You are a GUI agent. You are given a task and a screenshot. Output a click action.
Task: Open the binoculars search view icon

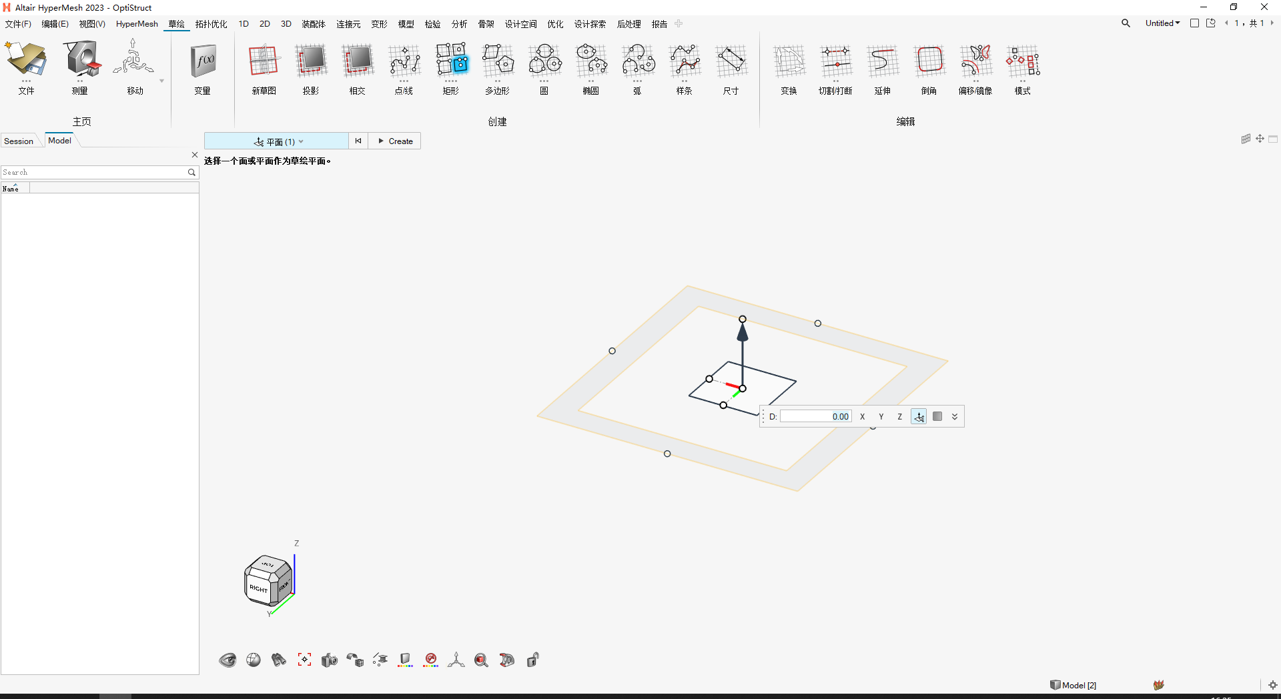coord(279,660)
